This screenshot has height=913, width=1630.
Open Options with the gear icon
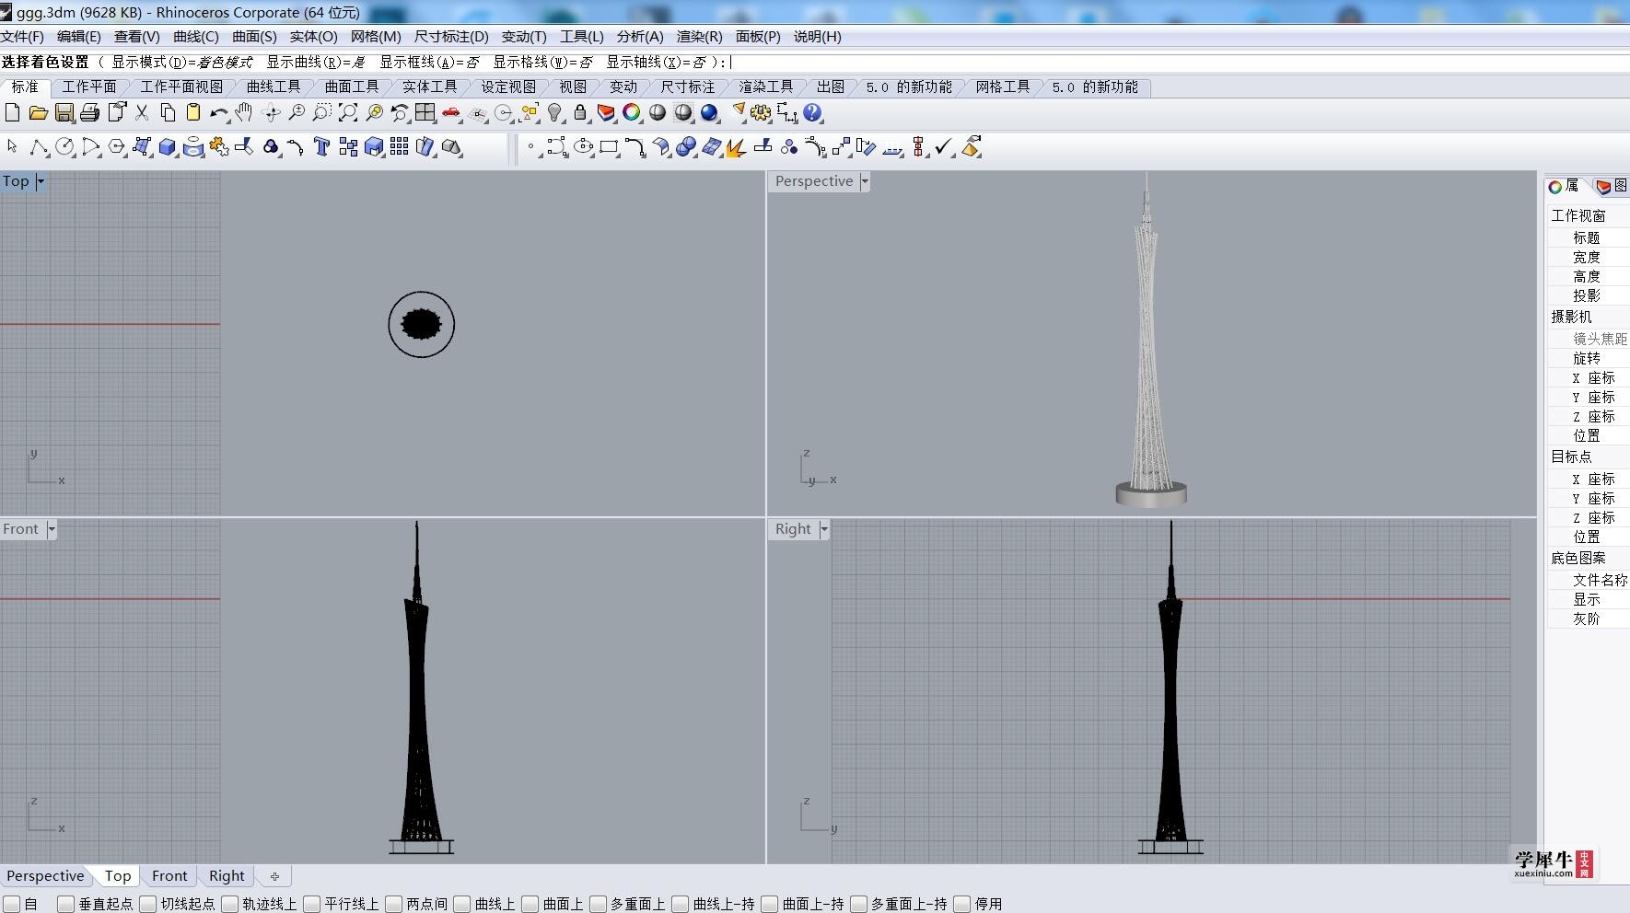pos(761,112)
